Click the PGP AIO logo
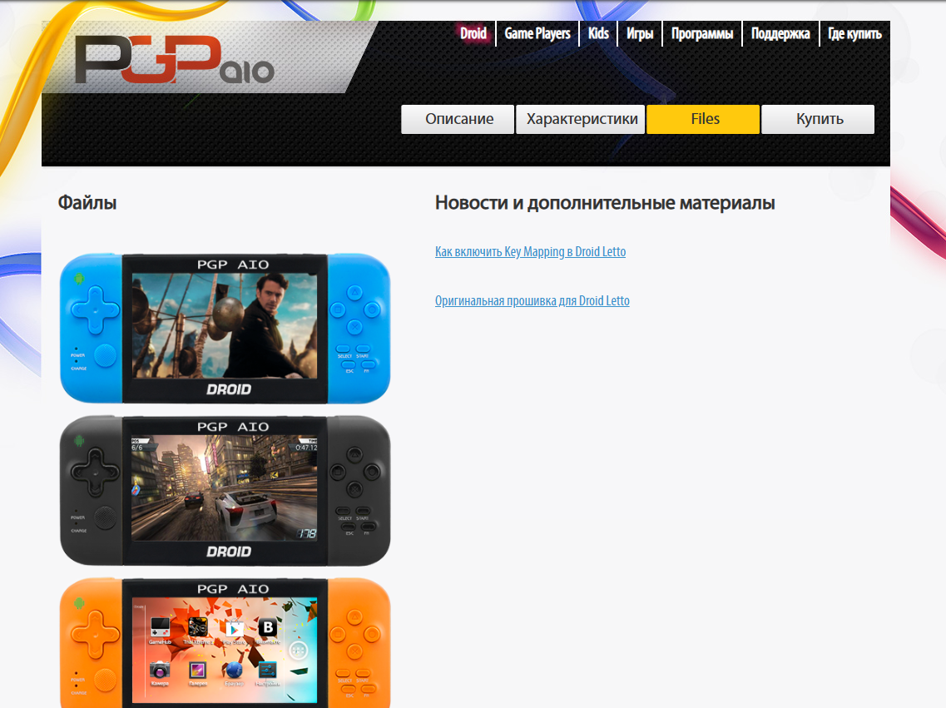This screenshot has width=946, height=708. click(x=175, y=59)
